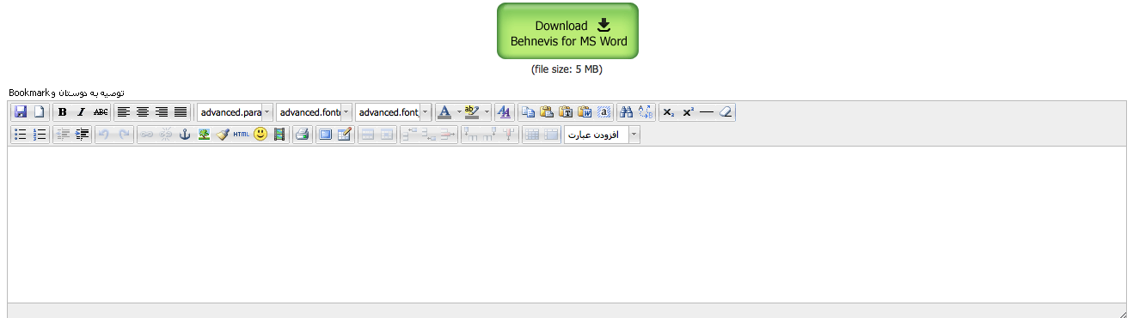Click the unlink broken chain icon
Viewport: 1133px width, 318px height.
[x=166, y=135]
